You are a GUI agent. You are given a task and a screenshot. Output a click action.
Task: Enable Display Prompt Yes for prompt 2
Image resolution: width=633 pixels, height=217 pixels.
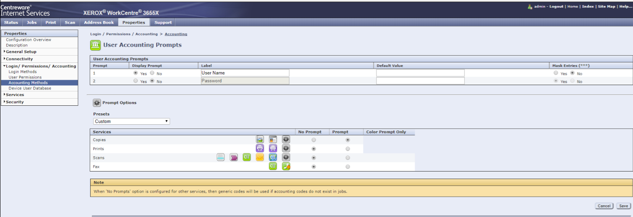point(136,81)
